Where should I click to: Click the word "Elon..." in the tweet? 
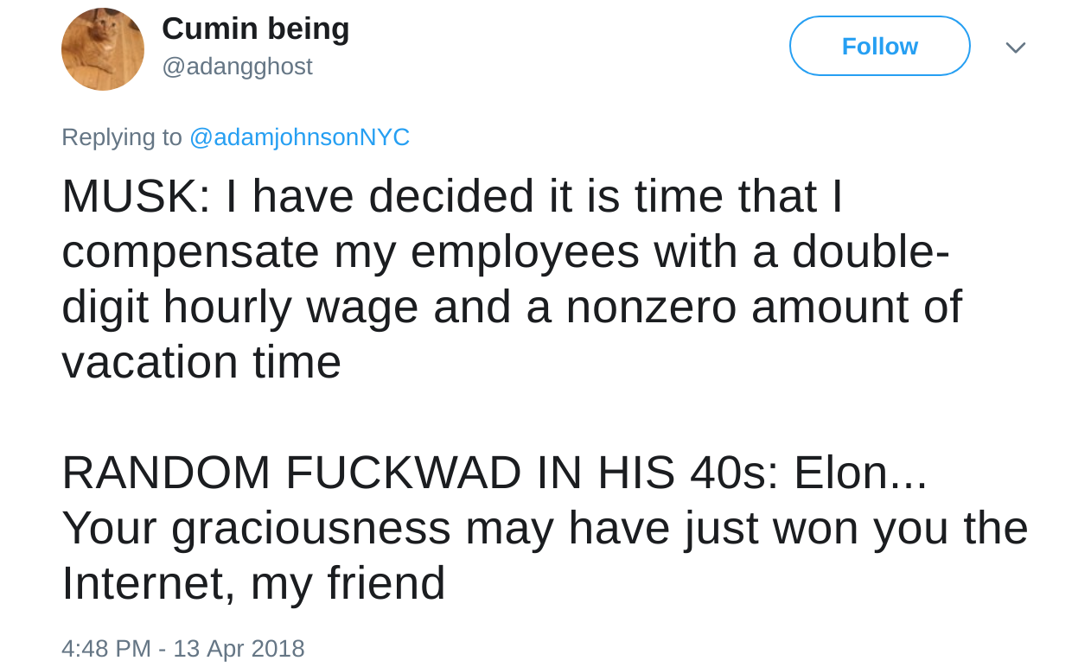pos(859,473)
